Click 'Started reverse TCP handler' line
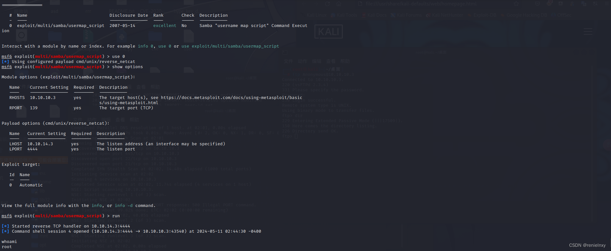Image resolution: width=611 pixels, height=251 pixels. (x=66, y=226)
